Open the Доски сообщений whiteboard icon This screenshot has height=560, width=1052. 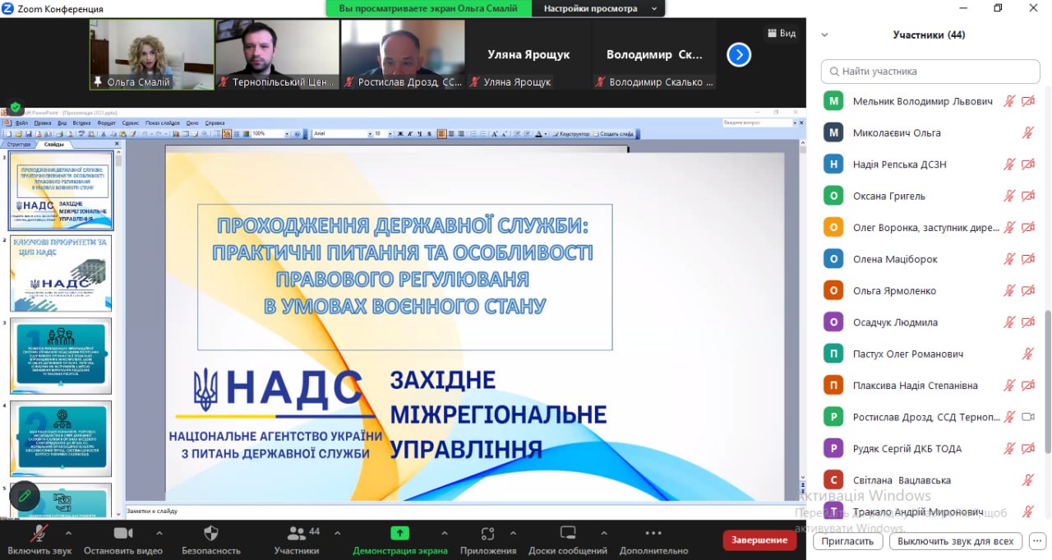point(568,533)
